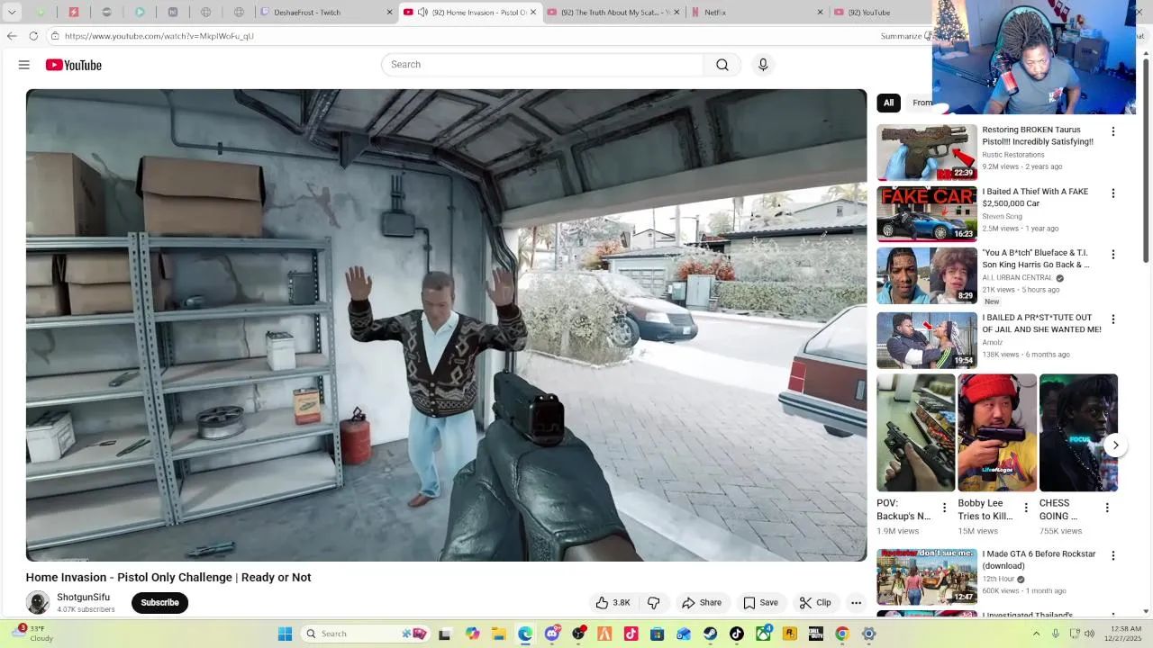
Task: Open the Settings gear in the taskbar
Action: (x=869, y=634)
